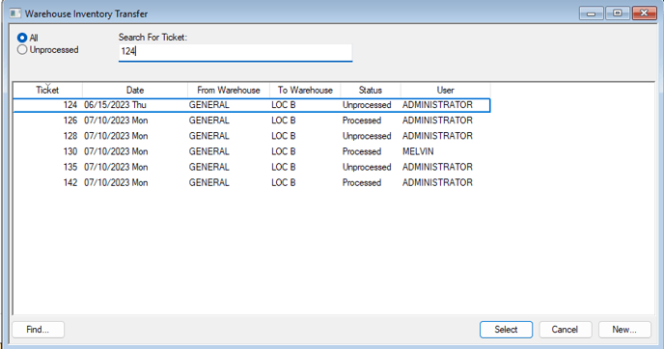Sort by the To Warehouse column header
The image size is (664, 349).
[x=305, y=90]
